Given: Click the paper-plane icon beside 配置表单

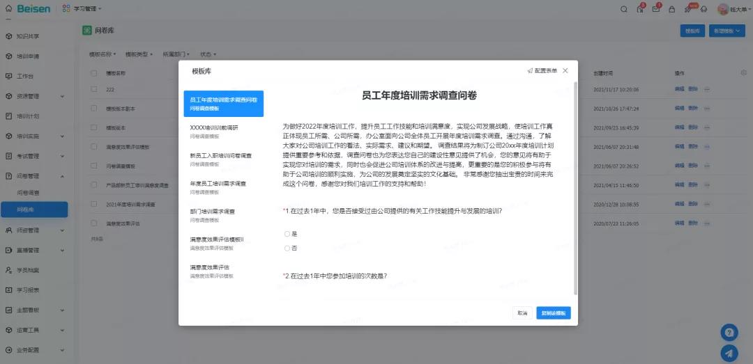Looking at the screenshot, I should [530, 70].
